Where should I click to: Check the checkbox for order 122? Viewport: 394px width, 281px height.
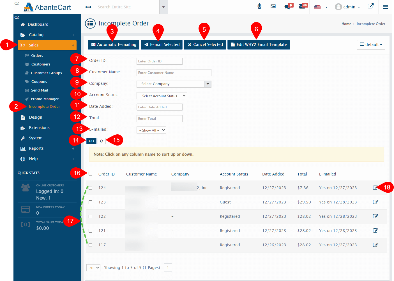click(91, 216)
